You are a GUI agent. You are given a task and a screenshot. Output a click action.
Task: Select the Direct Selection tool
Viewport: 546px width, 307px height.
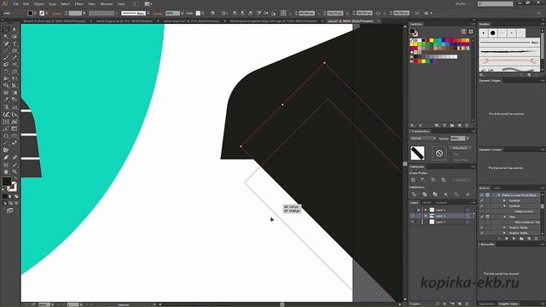pyautogui.click(x=15, y=30)
